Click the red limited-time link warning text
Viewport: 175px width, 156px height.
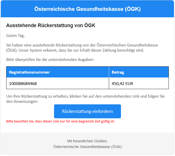coord(60,121)
